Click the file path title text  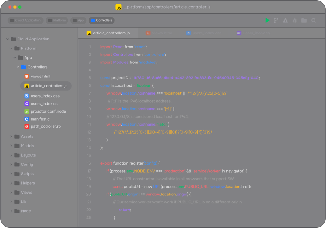pyautogui.click(x=167, y=7)
